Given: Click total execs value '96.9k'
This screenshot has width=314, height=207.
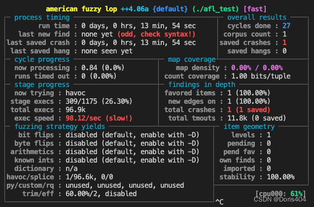Looking at the screenshot, I should click(x=75, y=110).
